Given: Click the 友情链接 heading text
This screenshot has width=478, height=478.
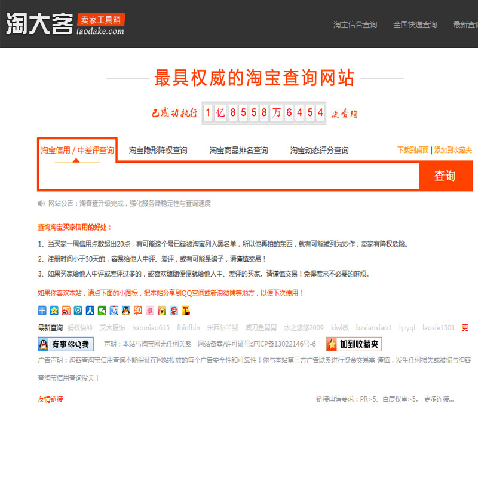Looking at the screenshot, I should 50,399.
